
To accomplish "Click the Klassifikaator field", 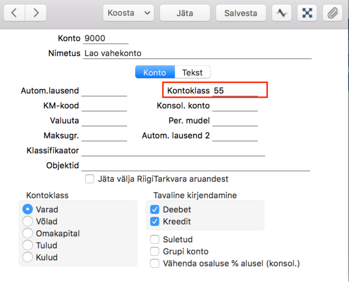I will [x=174, y=151].
